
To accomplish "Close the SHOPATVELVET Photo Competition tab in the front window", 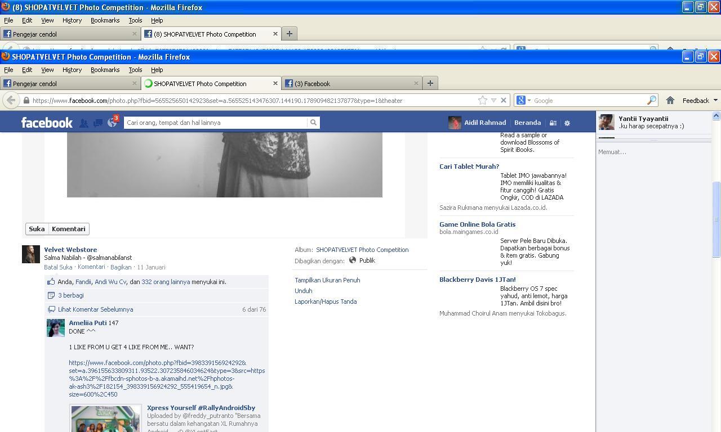I will [275, 83].
